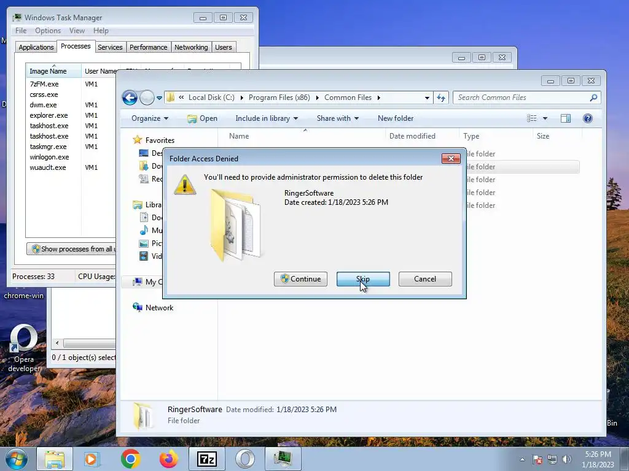629x471 pixels.
Task: Switch to Performance tab in Task Manager
Action: point(149,47)
